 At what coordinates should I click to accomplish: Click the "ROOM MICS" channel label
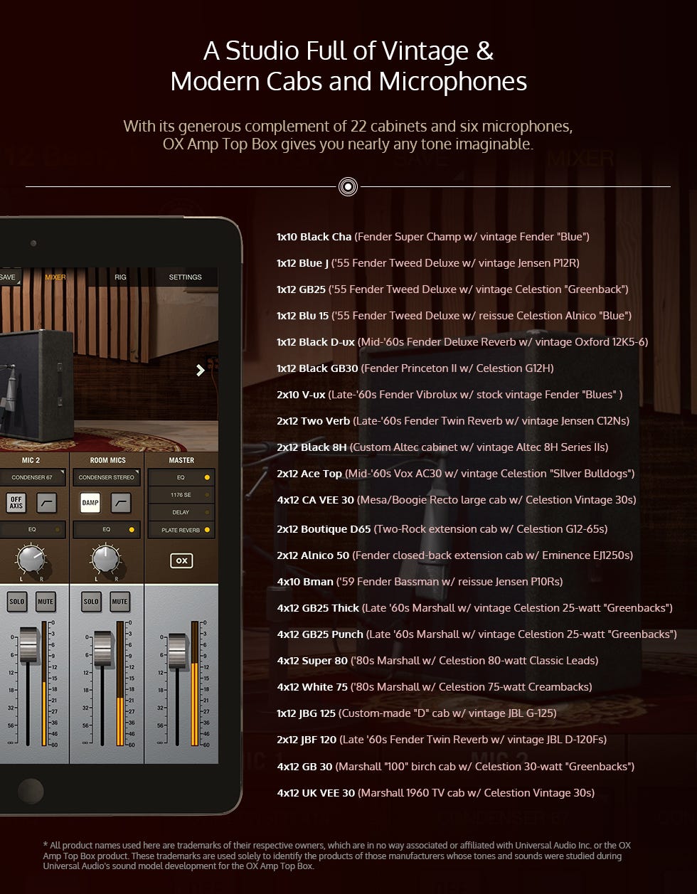(x=107, y=460)
